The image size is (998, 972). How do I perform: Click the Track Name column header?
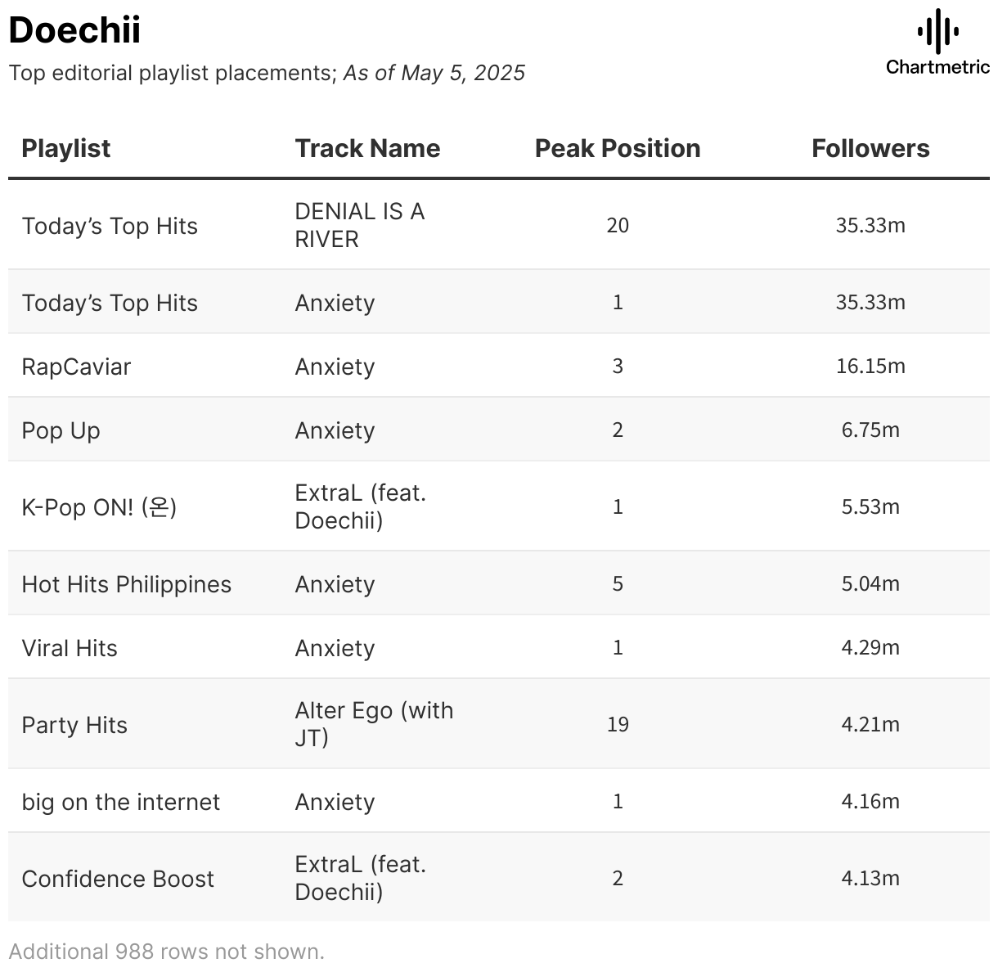click(367, 148)
